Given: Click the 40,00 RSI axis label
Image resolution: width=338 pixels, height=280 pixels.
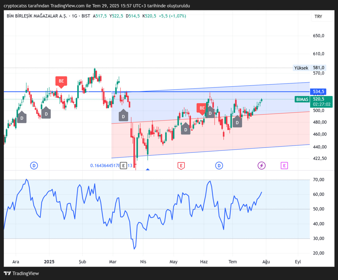Looking at the screenshot, I should tap(319, 224).
